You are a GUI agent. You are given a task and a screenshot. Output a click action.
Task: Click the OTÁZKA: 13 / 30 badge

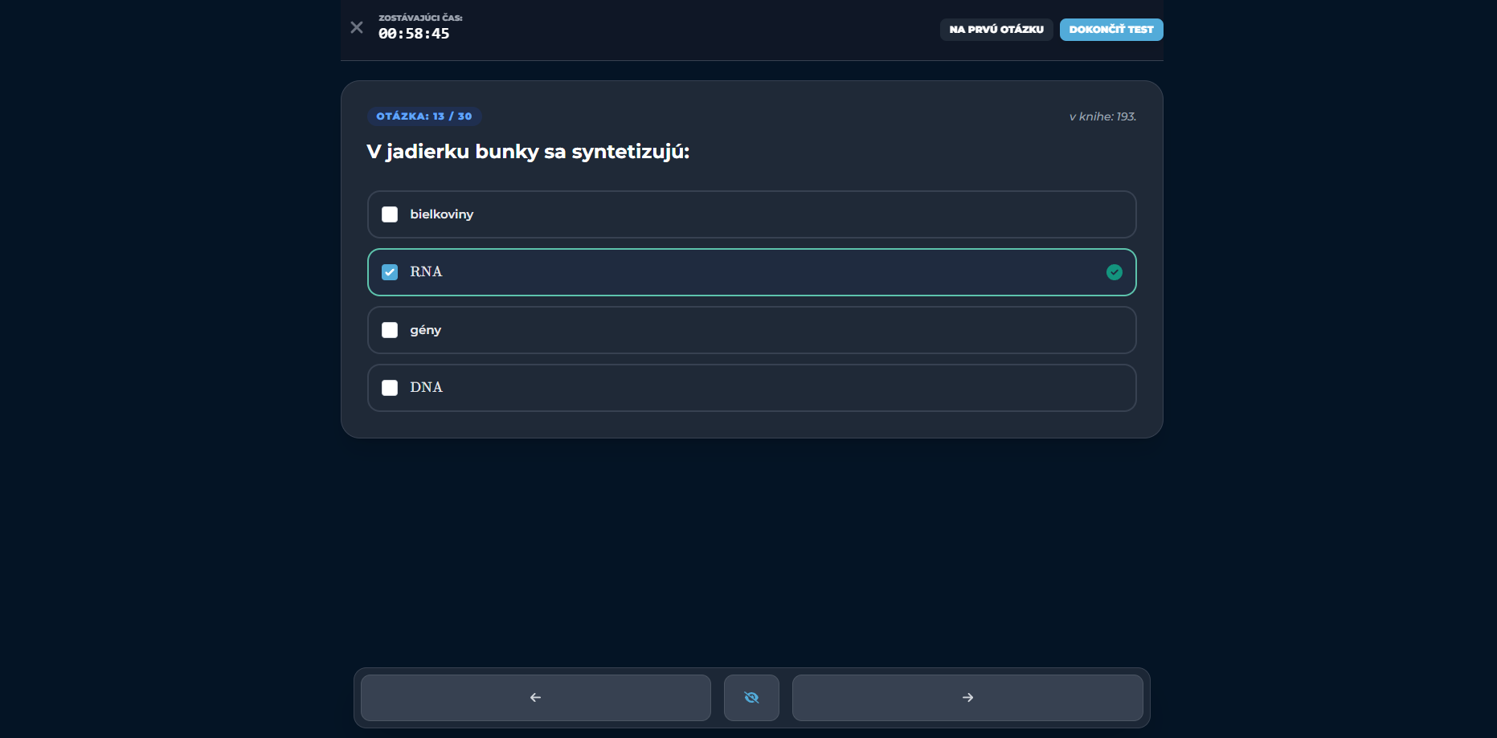pyautogui.click(x=424, y=116)
